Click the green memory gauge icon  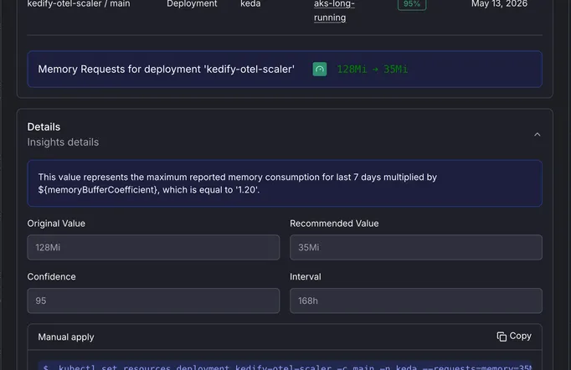(320, 69)
